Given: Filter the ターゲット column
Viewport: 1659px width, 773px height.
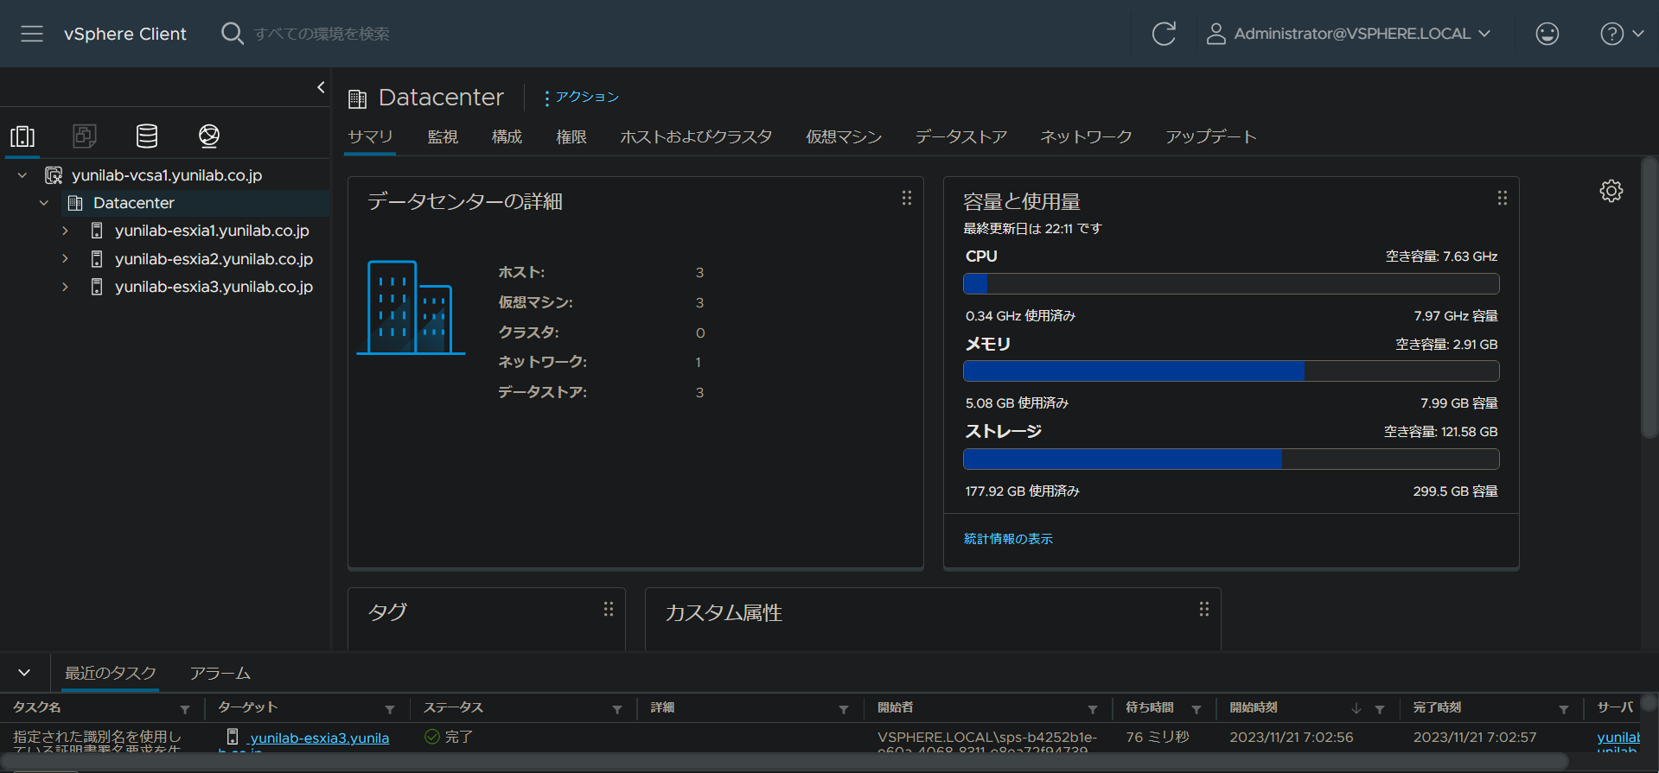Looking at the screenshot, I should coord(390,709).
